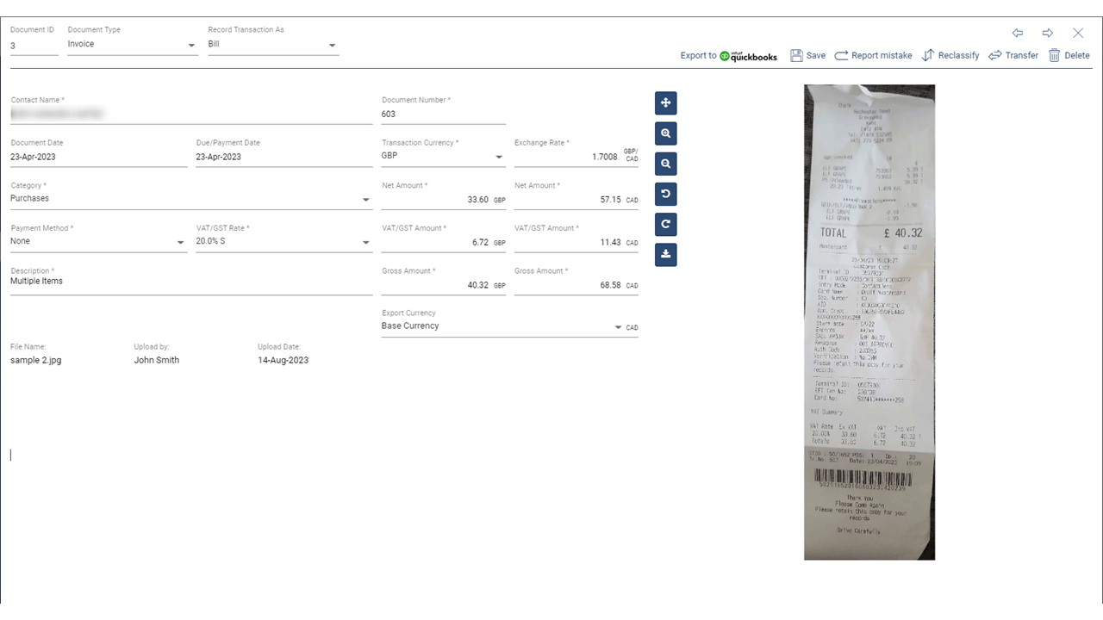Zoom in on the receipt preview
This screenshot has height=620, width=1103.
pyautogui.click(x=665, y=133)
